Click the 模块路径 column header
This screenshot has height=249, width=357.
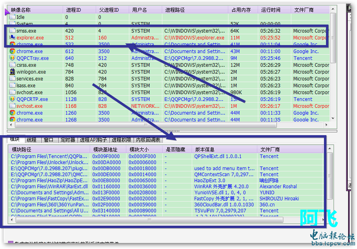50,149
